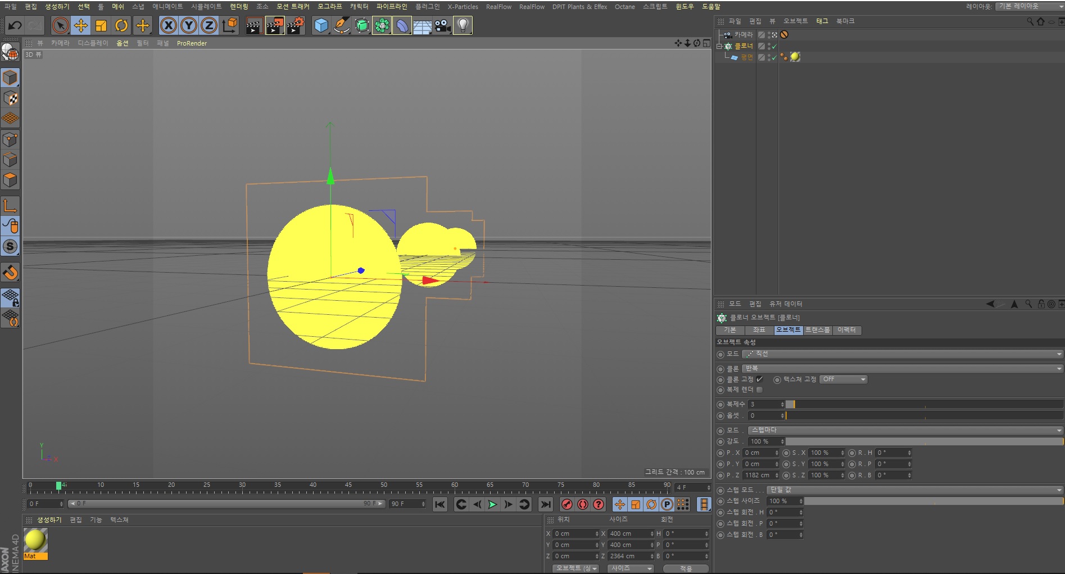Image resolution: width=1065 pixels, height=574 pixels.
Task: Open 스텝 모드 단일 값 dropdown
Action: (915, 490)
